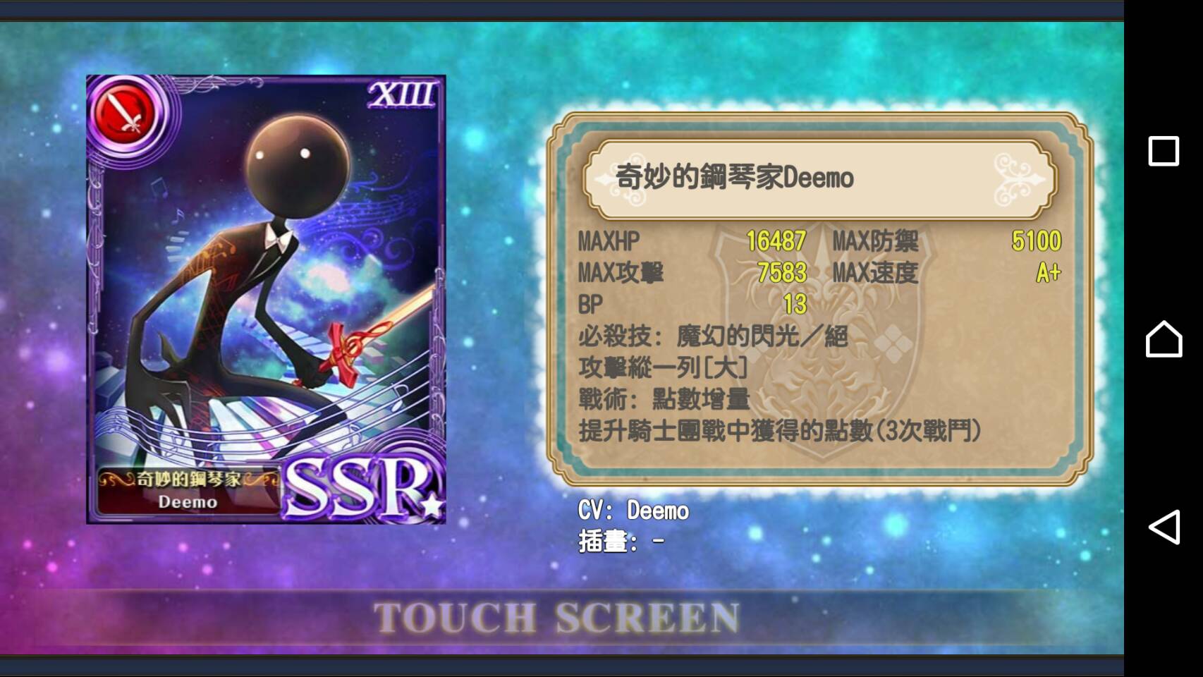This screenshot has width=1203, height=677.
Task: Tap the card title 奇妙的鋼琴家Deemo banner
Action: [x=819, y=178]
